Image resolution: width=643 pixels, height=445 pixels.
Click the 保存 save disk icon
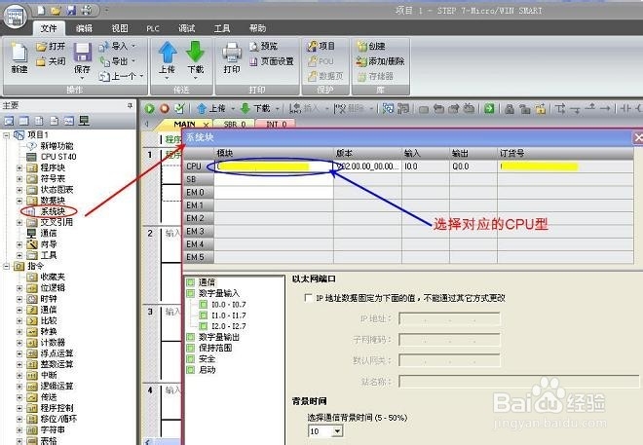(82, 53)
